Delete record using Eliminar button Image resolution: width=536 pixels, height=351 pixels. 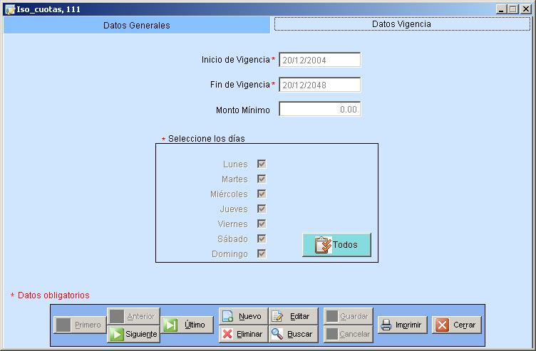243,334
